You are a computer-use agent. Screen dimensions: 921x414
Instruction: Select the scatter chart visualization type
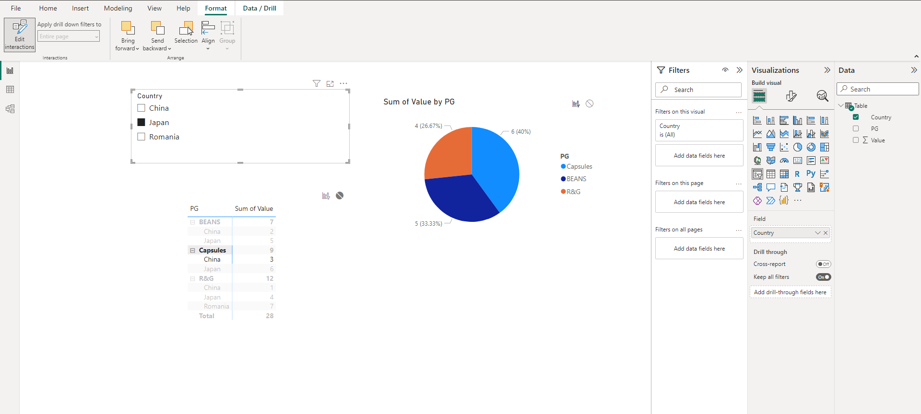pyautogui.click(x=784, y=147)
